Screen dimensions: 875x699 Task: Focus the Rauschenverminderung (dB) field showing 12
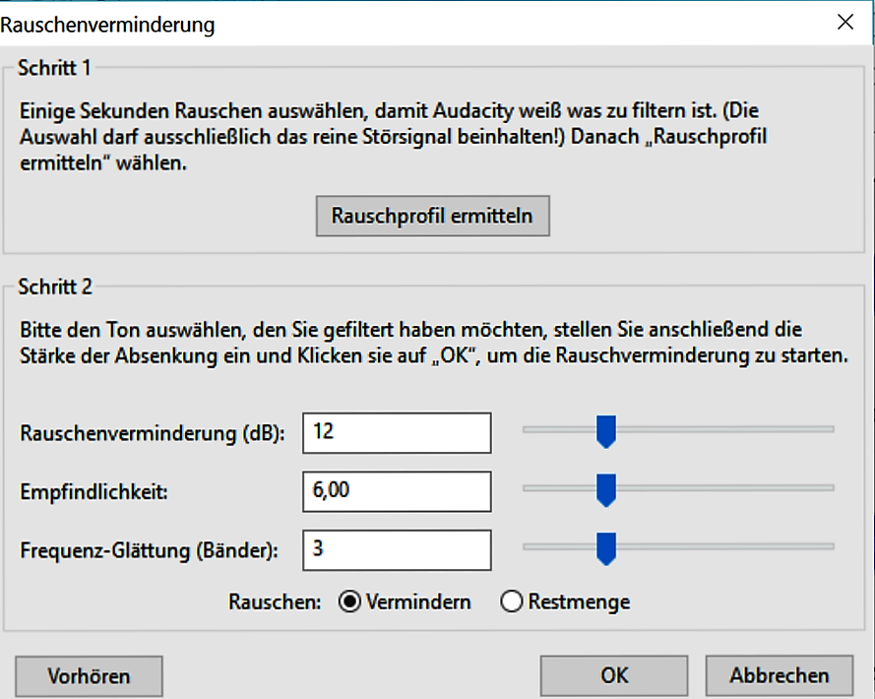click(x=397, y=432)
